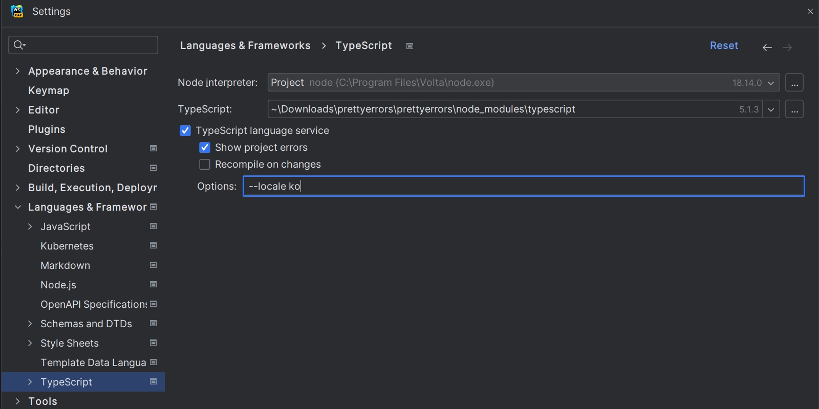
Task: Click the search magnifier icon in settings search
Action: coord(19,45)
